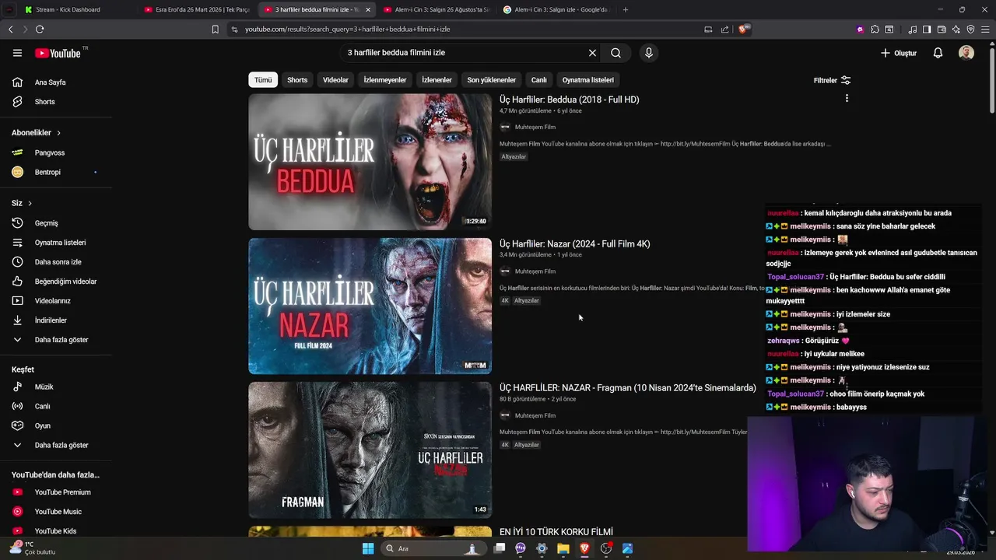Start voice search with the microphone icon
Image resolution: width=996 pixels, height=560 pixels.
coord(649,53)
